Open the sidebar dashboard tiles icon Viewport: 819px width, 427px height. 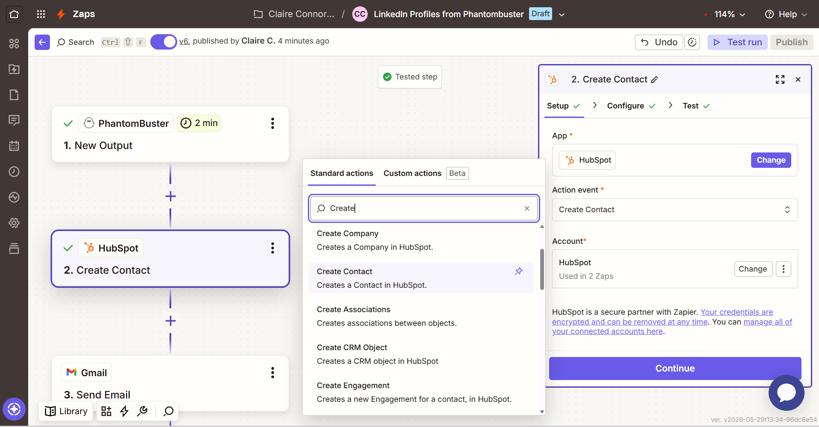(14, 44)
